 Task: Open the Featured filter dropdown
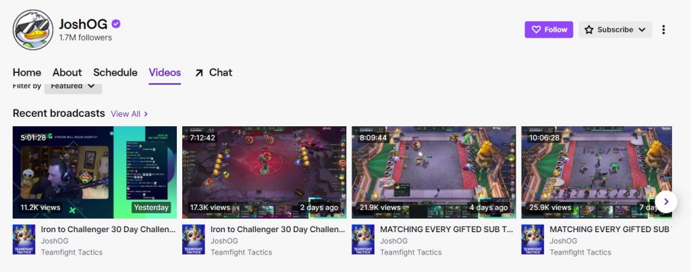click(73, 86)
